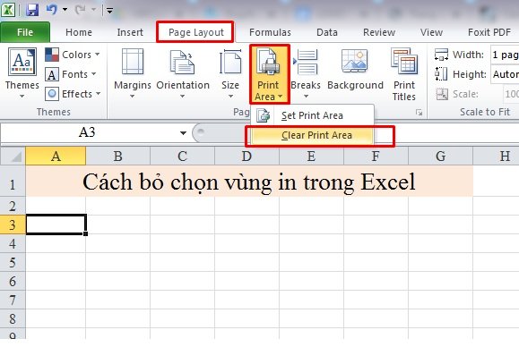
Task: Select column H header
Action: [497, 156]
